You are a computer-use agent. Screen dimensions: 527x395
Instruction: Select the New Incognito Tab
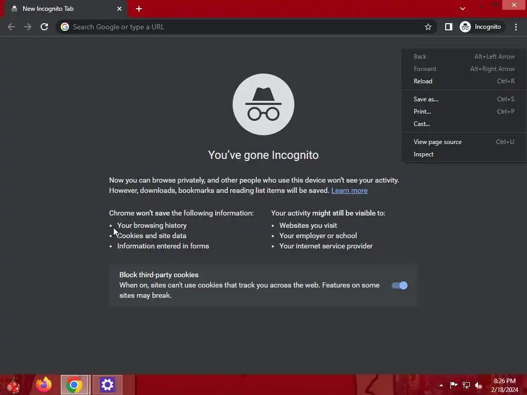[65, 9]
